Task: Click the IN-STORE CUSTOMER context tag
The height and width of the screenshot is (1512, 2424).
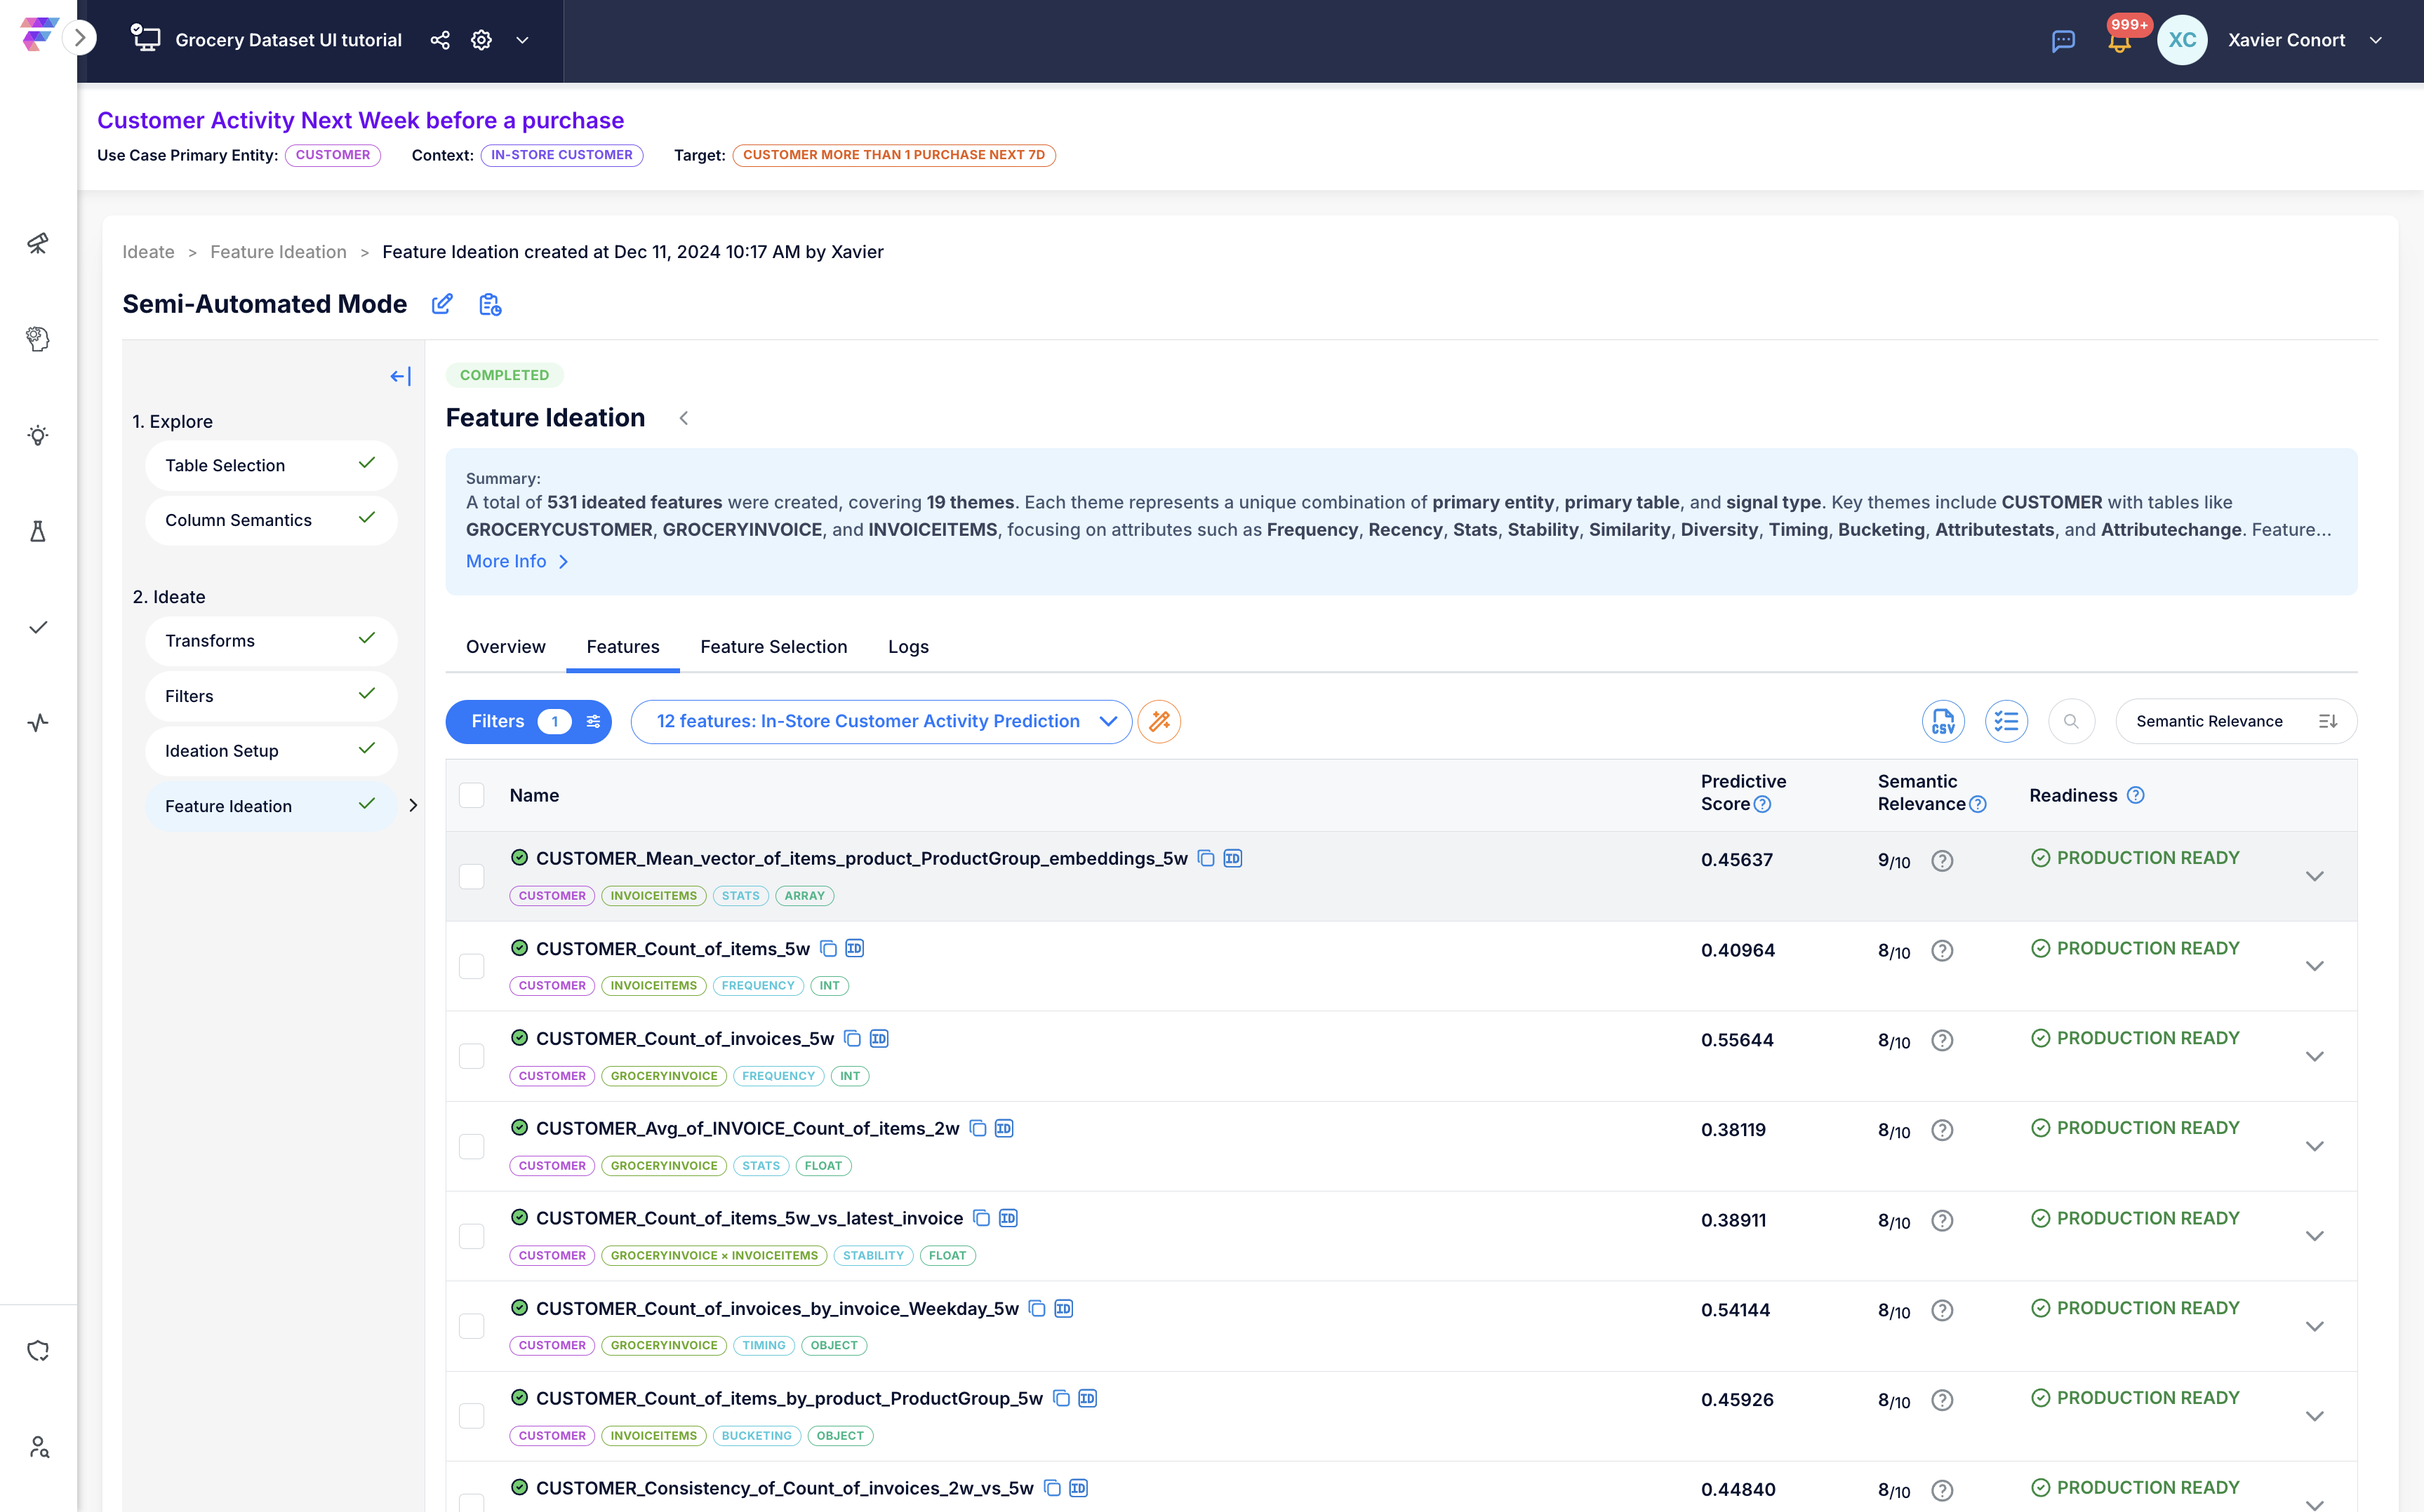Action: pyautogui.click(x=561, y=155)
